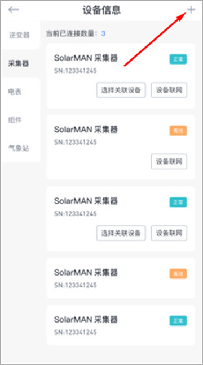This screenshot has width=203, height=365.
Task: Tap the connected count number 3
Action: tap(103, 33)
